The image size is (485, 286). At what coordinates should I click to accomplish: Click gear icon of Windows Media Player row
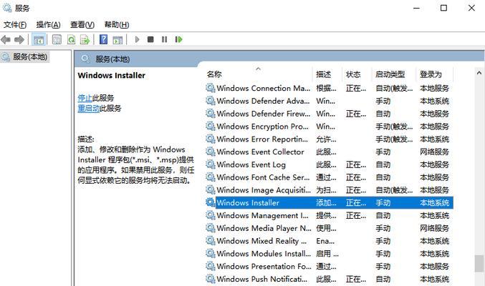tap(211, 228)
